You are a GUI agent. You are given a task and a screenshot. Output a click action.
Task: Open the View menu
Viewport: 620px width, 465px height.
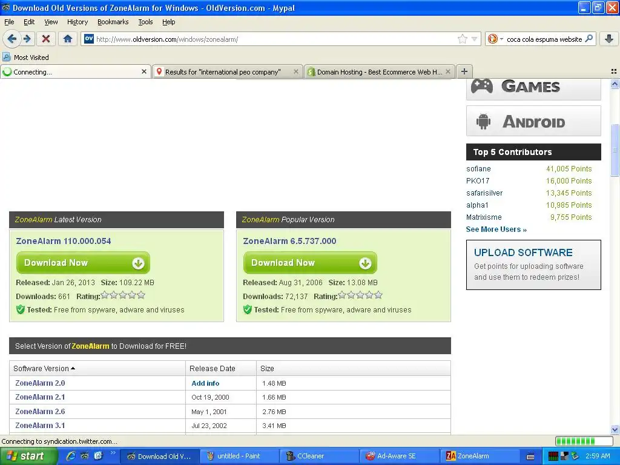click(51, 22)
